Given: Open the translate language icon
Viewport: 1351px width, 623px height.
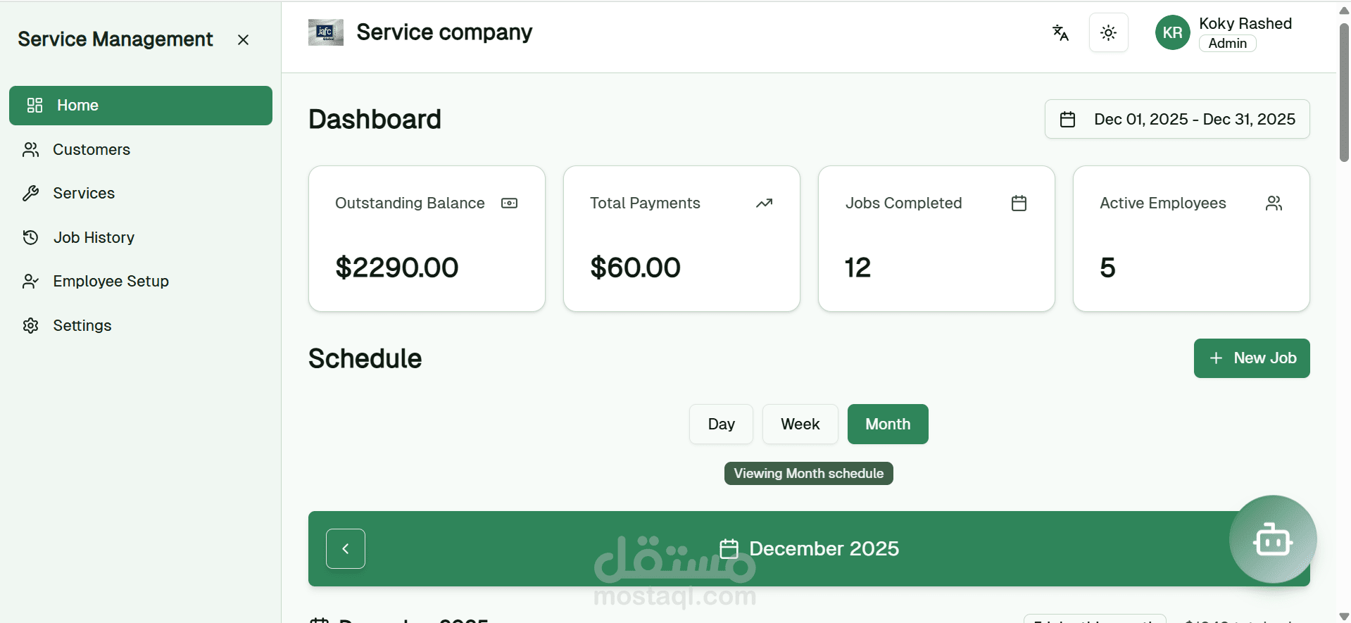Looking at the screenshot, I should [x=1060, y=32].
